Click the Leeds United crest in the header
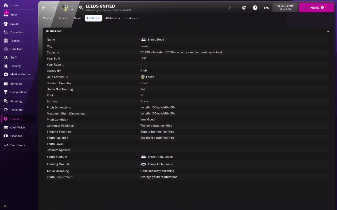The width and height of the screenshot is (337, 210). click(65, 8)
